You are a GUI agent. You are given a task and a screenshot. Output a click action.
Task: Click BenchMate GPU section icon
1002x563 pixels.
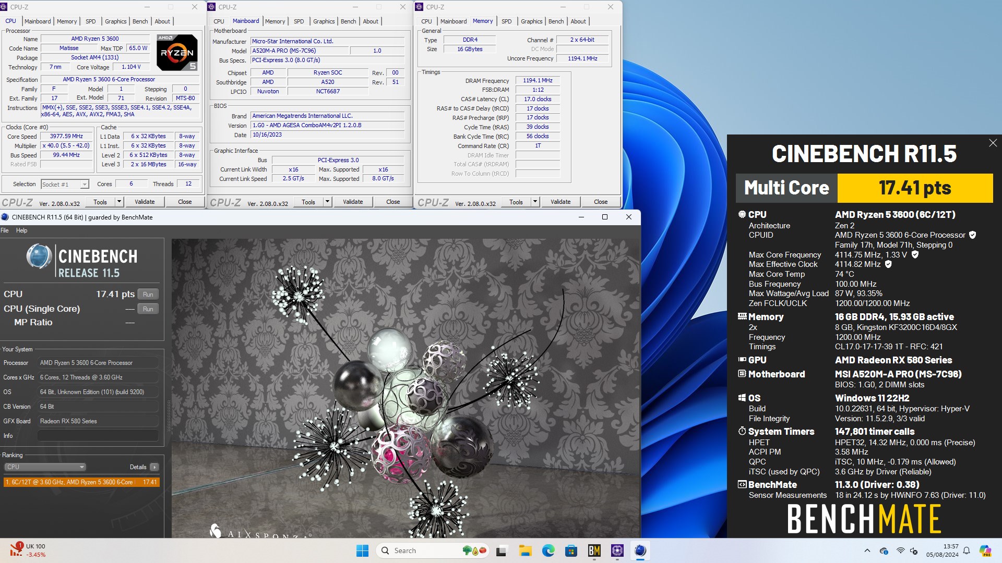coord(742,360)
